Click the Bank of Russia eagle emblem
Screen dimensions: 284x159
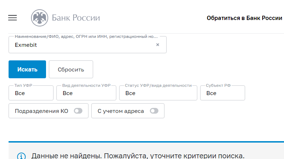click(x=39, y=18)
